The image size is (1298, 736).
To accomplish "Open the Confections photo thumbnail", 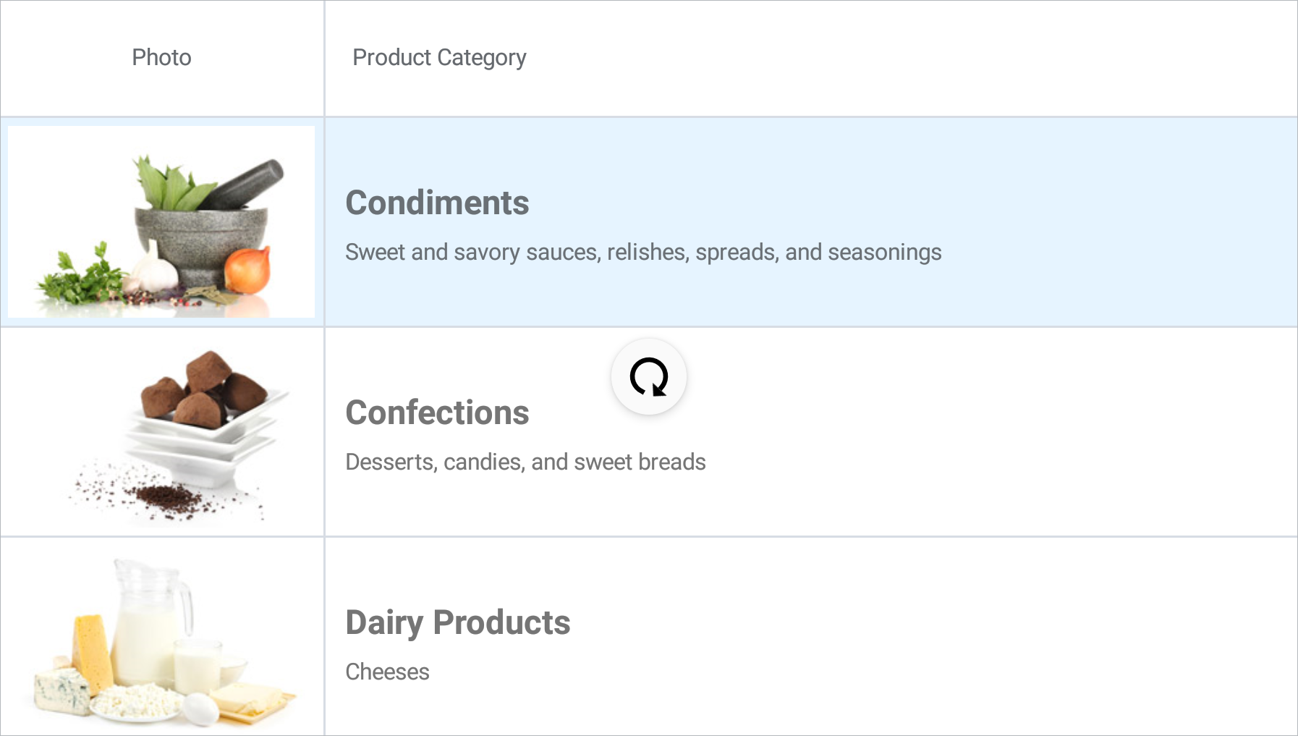I will (x=161, y=431).
